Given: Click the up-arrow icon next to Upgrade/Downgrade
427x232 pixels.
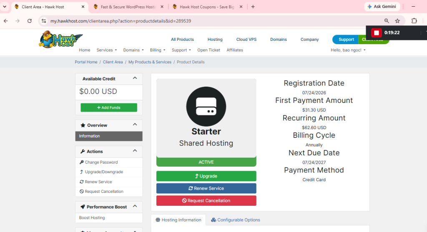Looking at the screenshot, I should click(81, 172).
